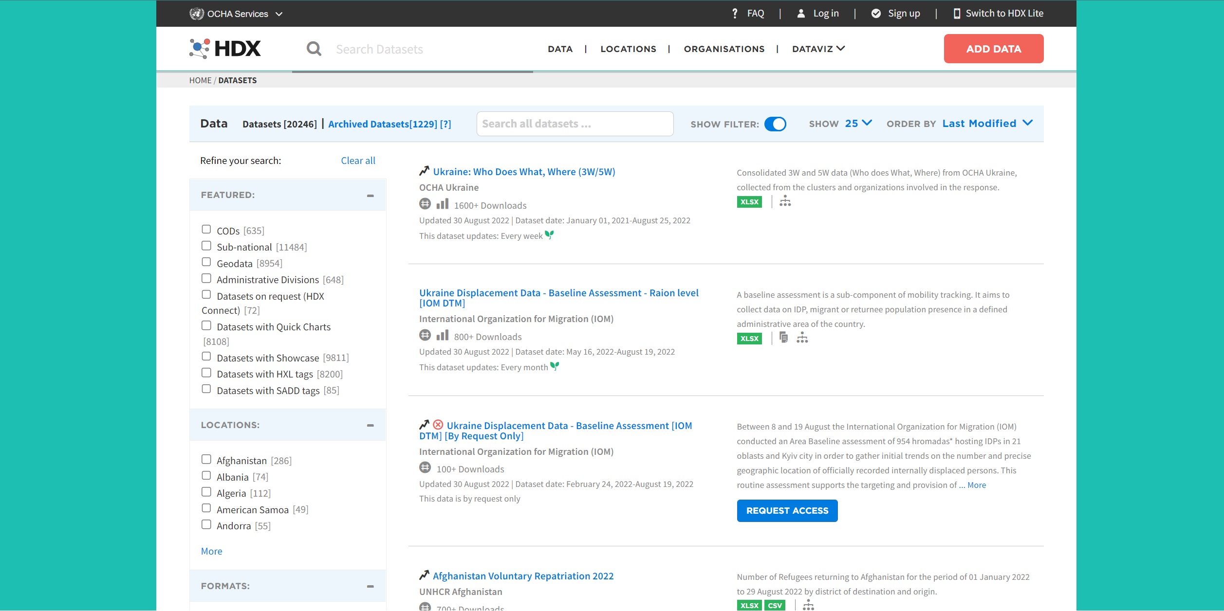Click the geodata globe icon under OCHA Ukraine
This screenshot has width=1224, height=611.
coord(425,204)
